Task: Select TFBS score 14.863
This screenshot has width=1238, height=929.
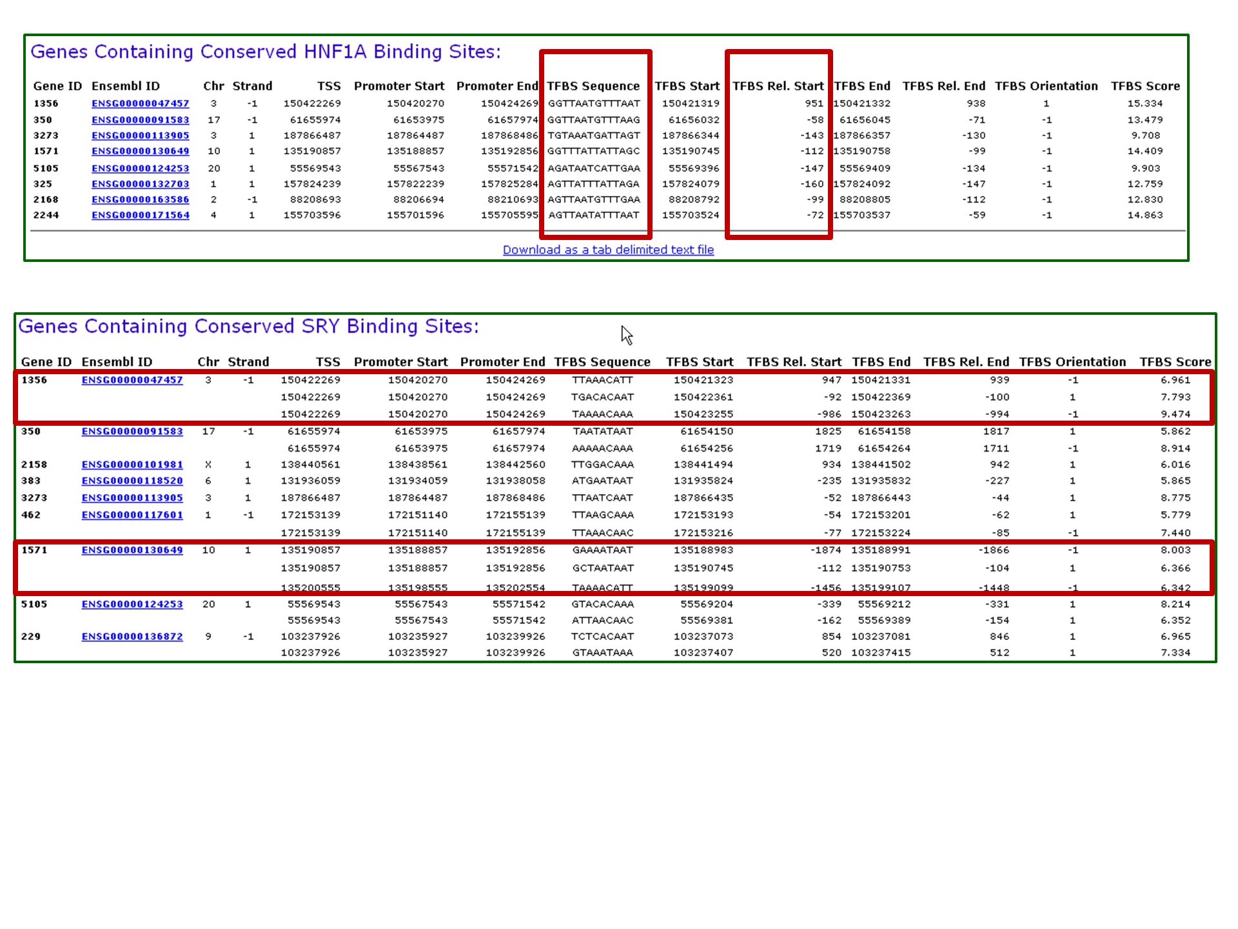Action: (x=1145, y=215)
